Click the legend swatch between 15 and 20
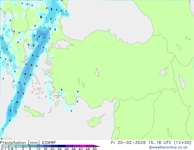 pyautogui.click(x=48, y=146)
